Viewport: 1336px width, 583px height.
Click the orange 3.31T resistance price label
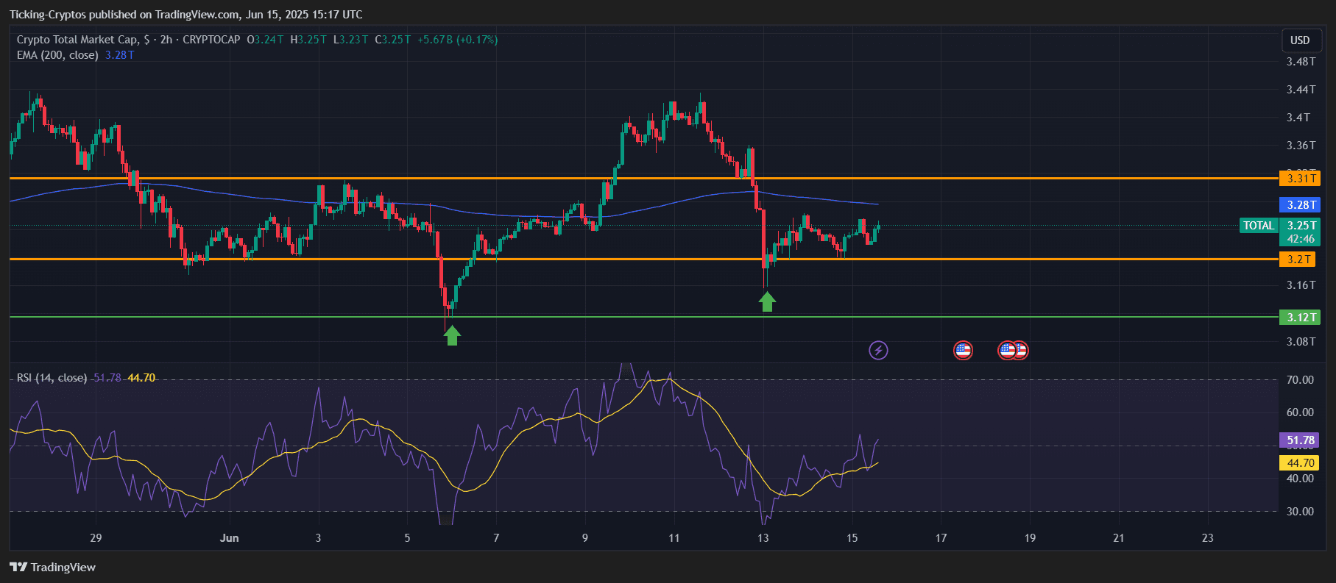[x=1300, y=178]
